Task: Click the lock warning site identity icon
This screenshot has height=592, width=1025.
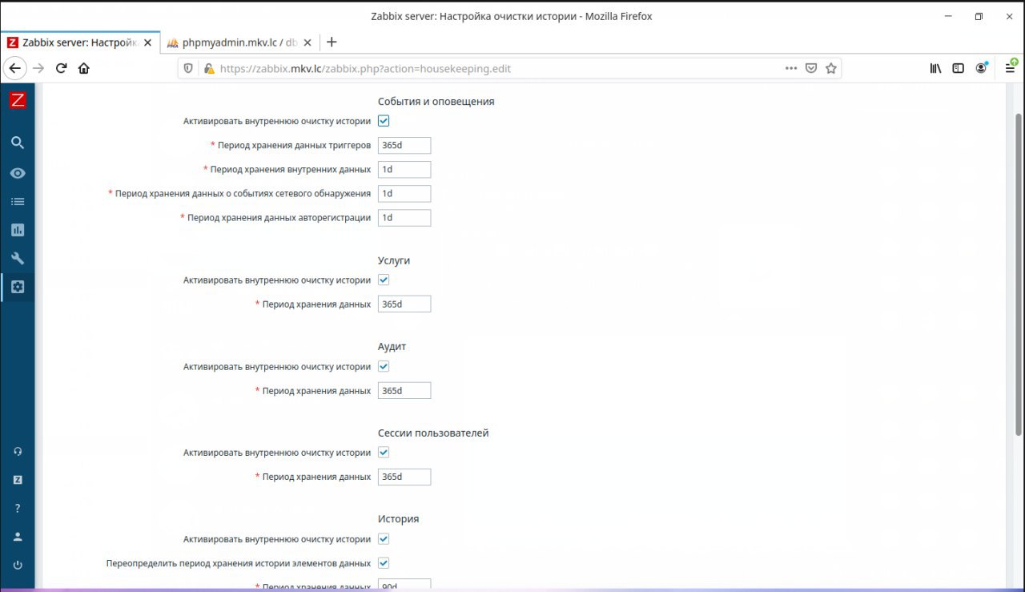Action: point(209,69)
